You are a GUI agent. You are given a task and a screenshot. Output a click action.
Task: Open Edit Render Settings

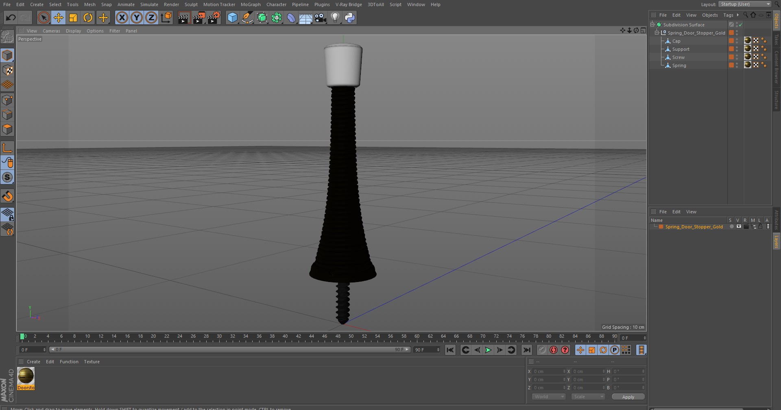214,17
